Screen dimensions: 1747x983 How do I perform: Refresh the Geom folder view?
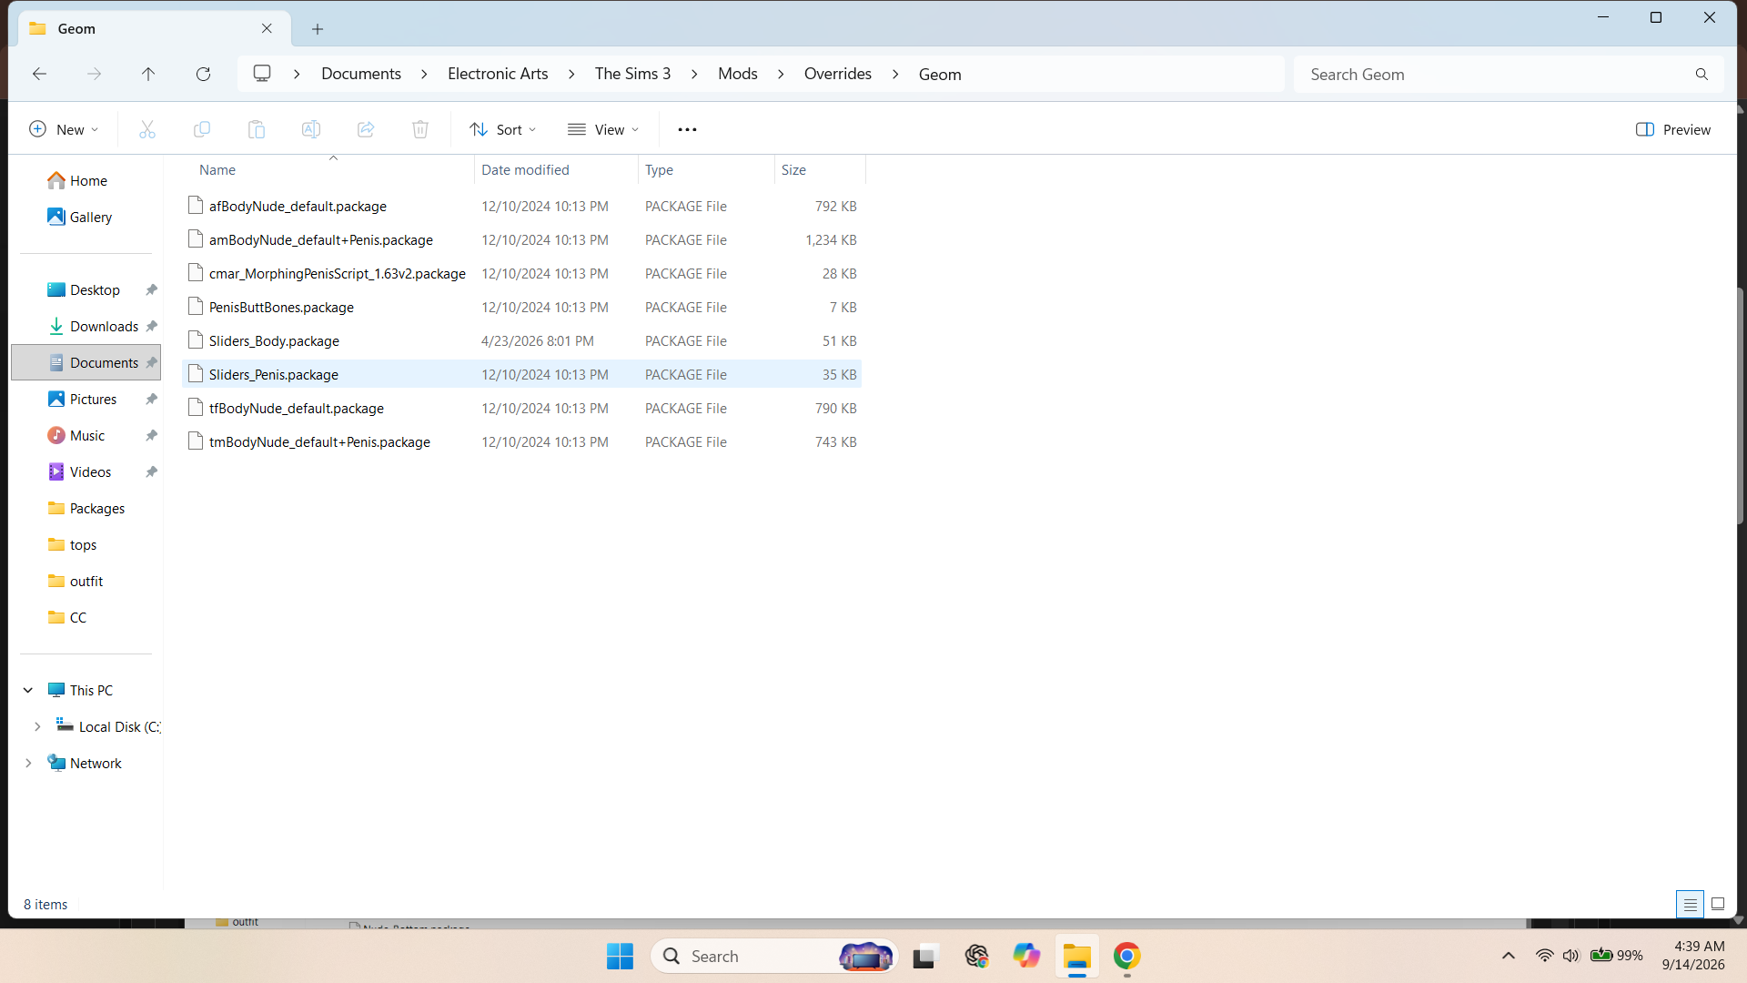(x=203, y=74)
